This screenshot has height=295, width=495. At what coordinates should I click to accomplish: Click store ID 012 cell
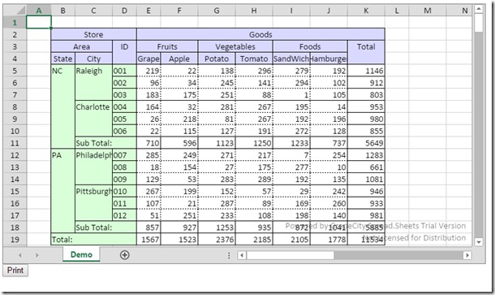[x=124, y=215]
